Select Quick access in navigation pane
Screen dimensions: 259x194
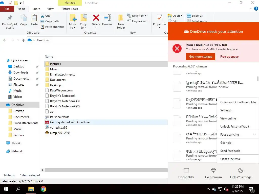[20, 60]
